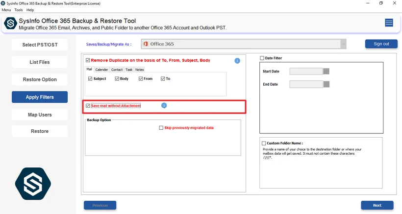The image size is (402, 214).
Task: Uncheck Save mail without Attachment
Action: click(x=88, y=106)
